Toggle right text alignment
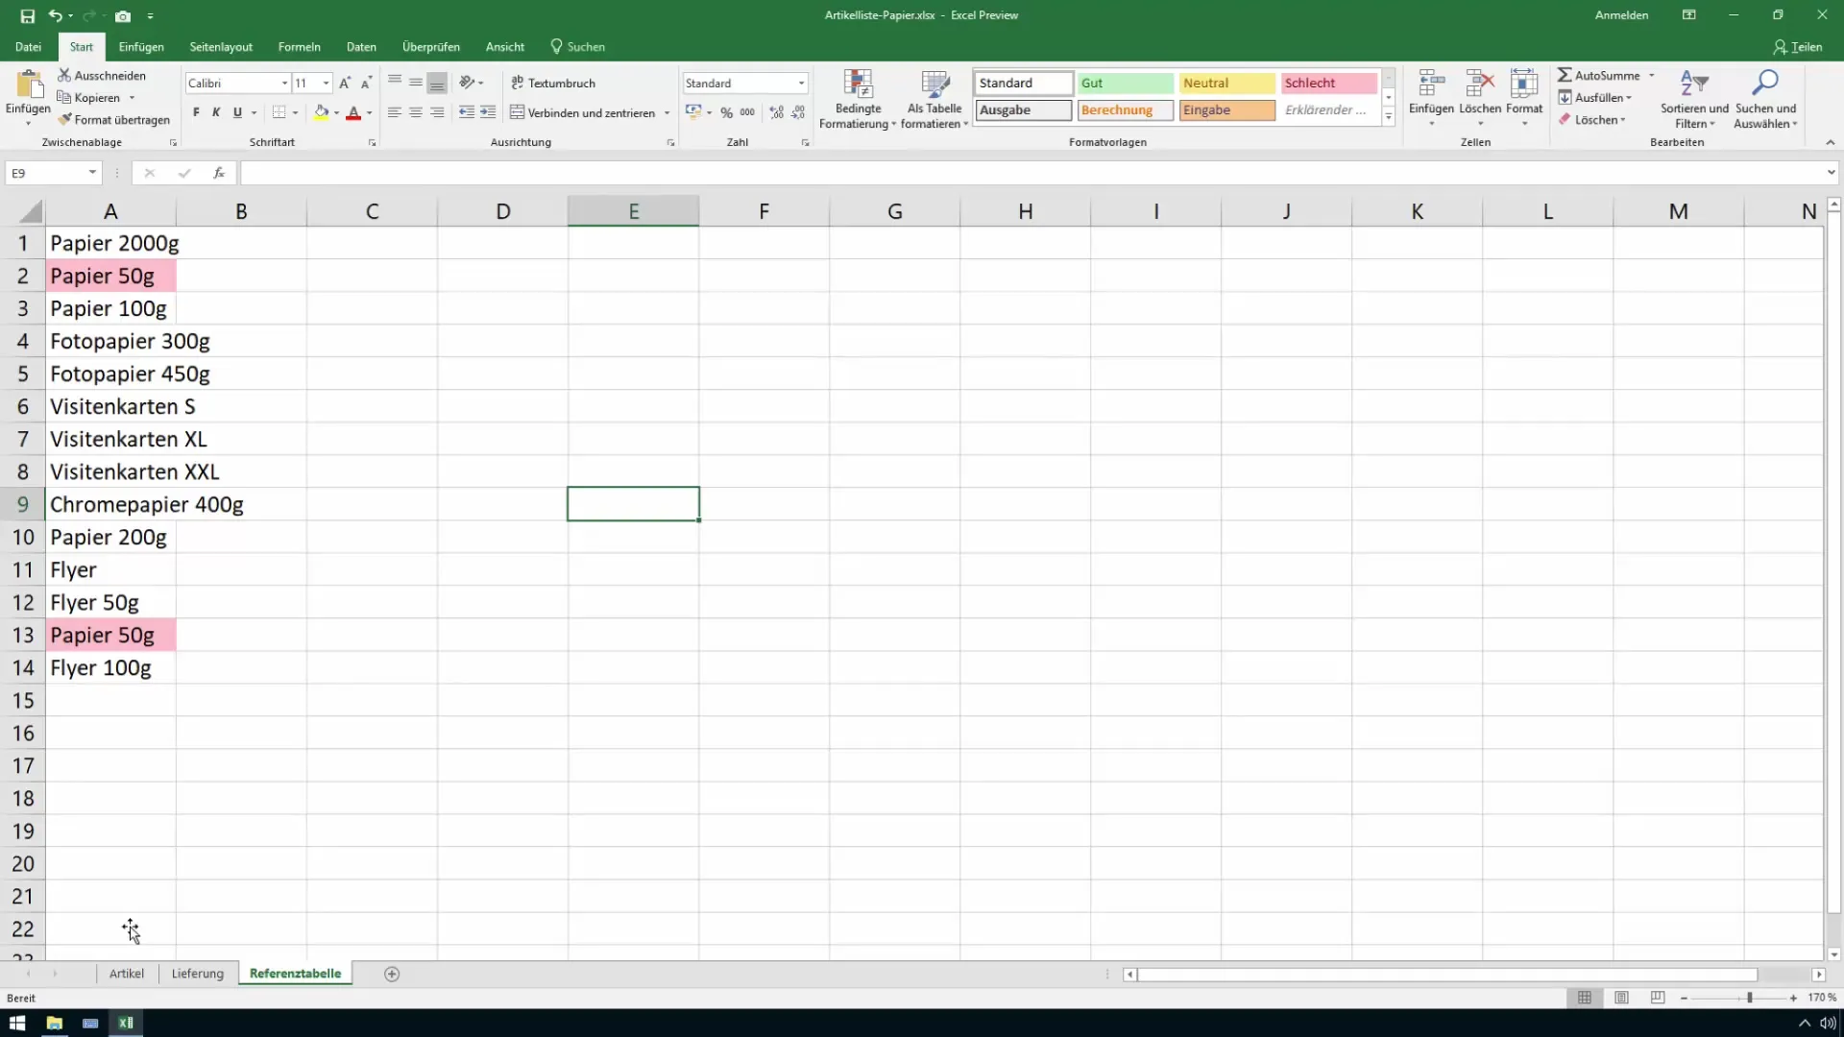Image resolution: width=1844 pixels, height=1037 pixels. tap(437, 112)
